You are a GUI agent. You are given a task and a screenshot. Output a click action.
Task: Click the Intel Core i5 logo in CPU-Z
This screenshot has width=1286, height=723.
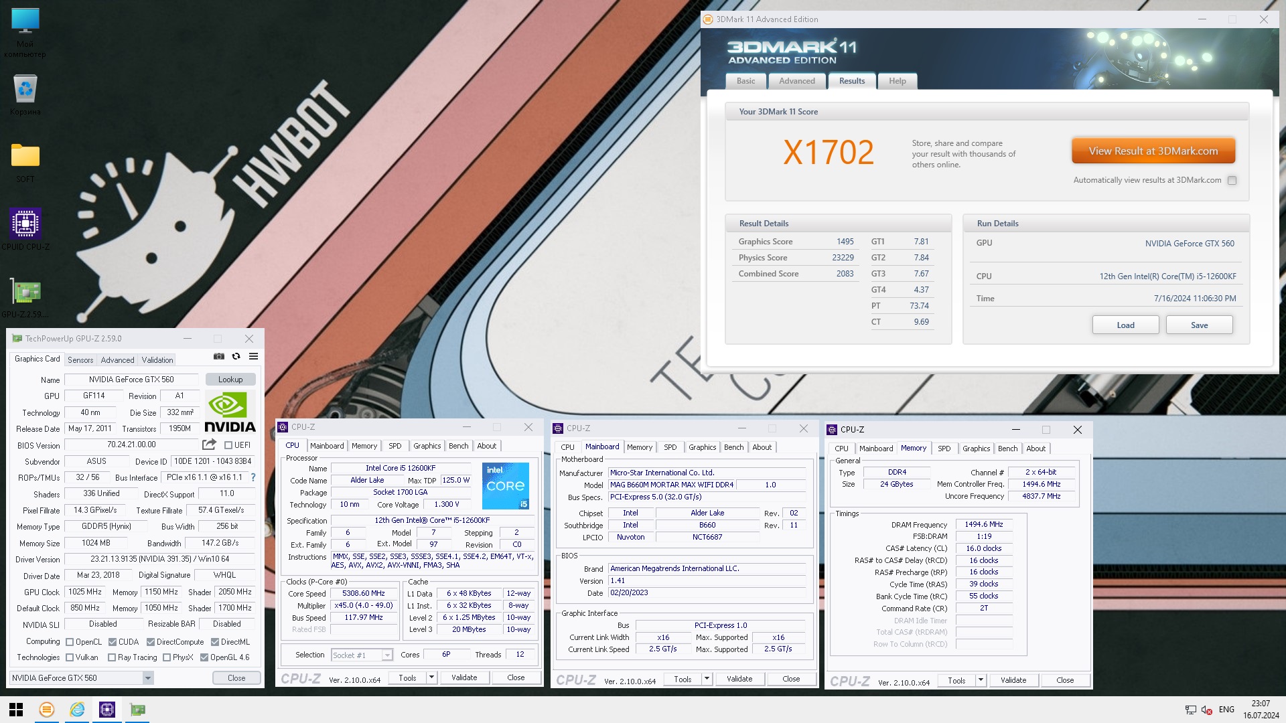(506, 485)
